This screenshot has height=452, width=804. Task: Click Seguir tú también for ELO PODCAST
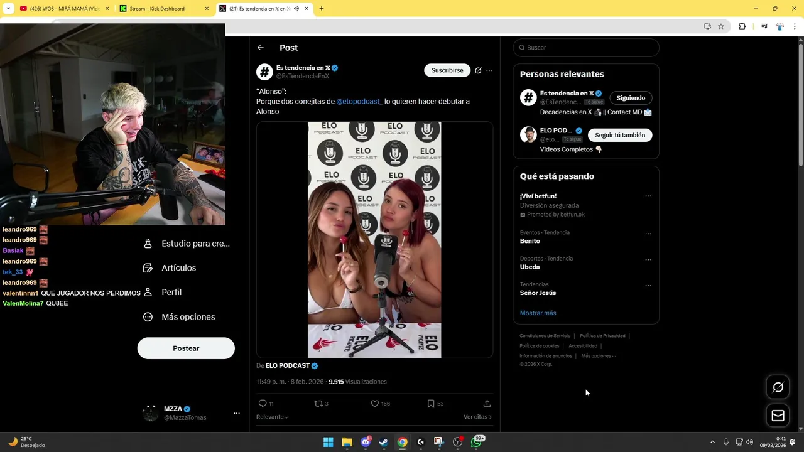[x=620, y=135]
